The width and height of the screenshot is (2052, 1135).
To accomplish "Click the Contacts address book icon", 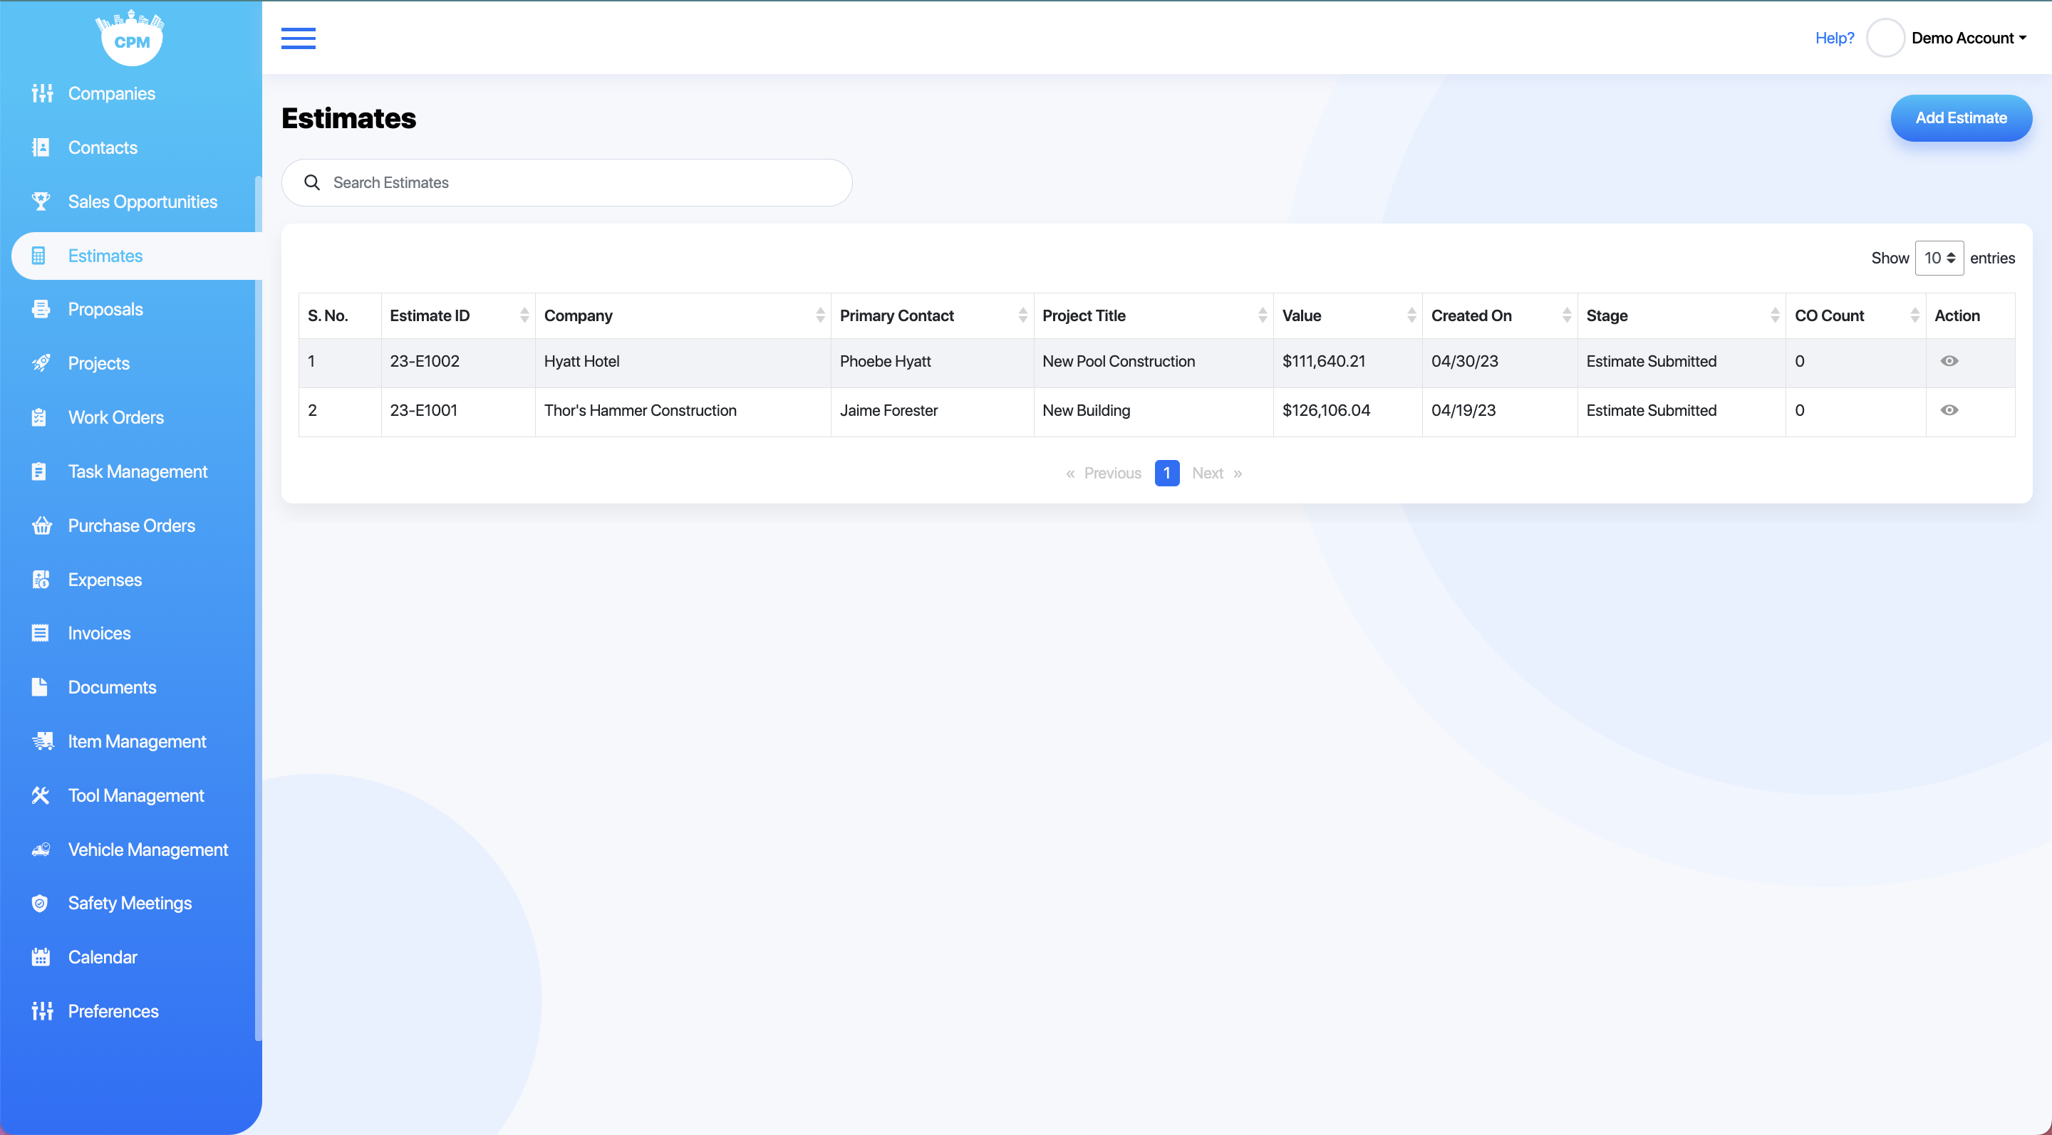I will point(41,147).
